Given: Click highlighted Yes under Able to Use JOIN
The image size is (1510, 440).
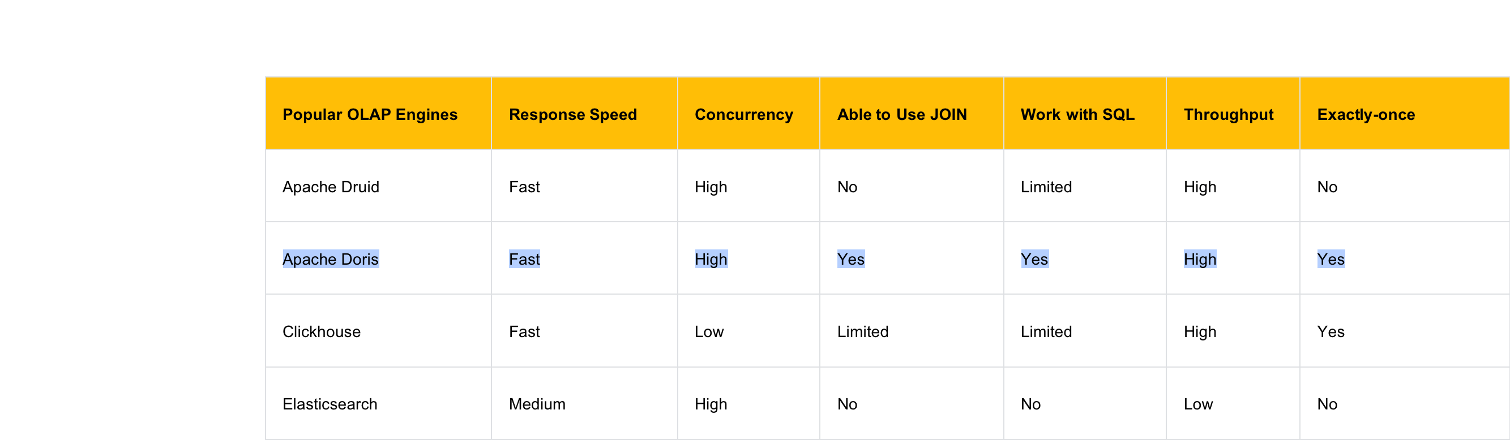Looking at the screenshot, I should (x=850, y=259).
